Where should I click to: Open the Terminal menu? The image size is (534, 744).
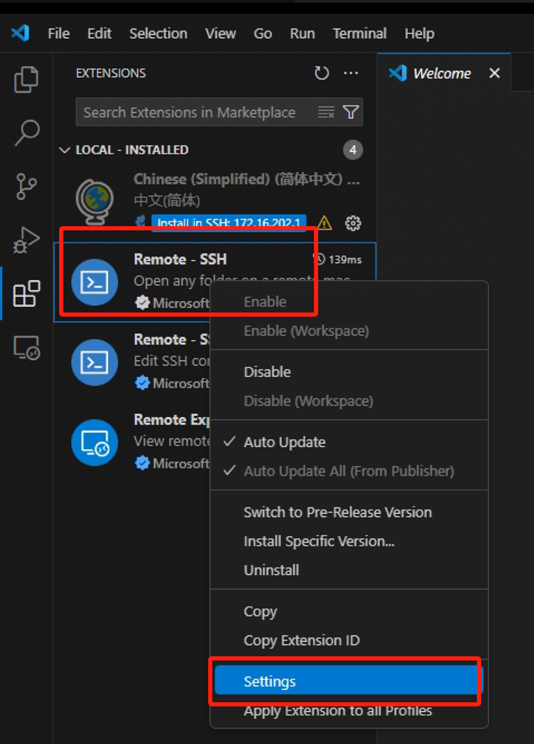point(360,33)
